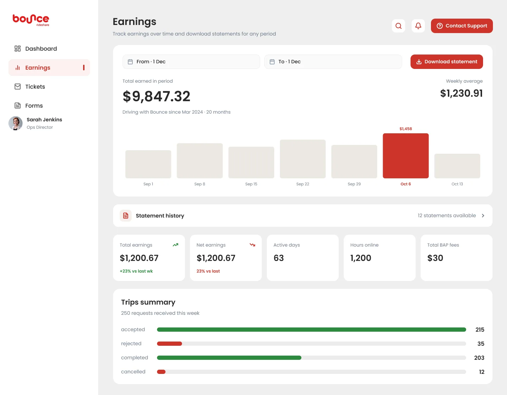Click the +23% vs last wk text
The width and height of the screenshot is (507, 395).
click(136, 271)
